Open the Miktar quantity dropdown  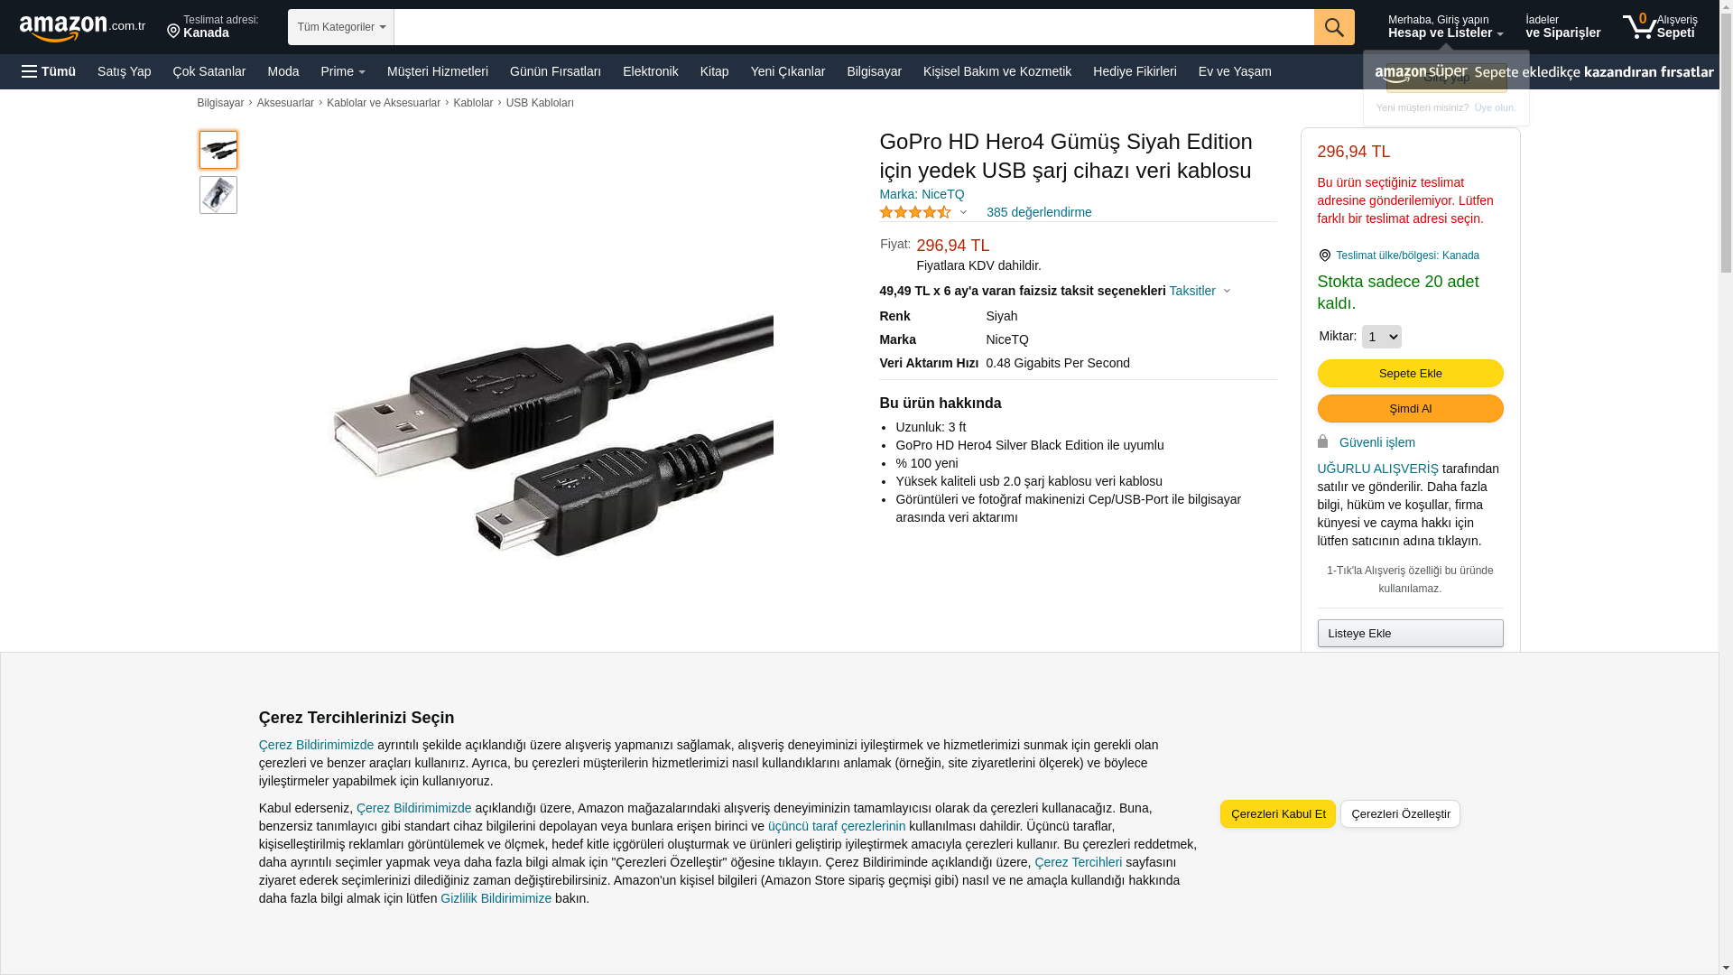pyautogui.click(x=1381, y=337)
